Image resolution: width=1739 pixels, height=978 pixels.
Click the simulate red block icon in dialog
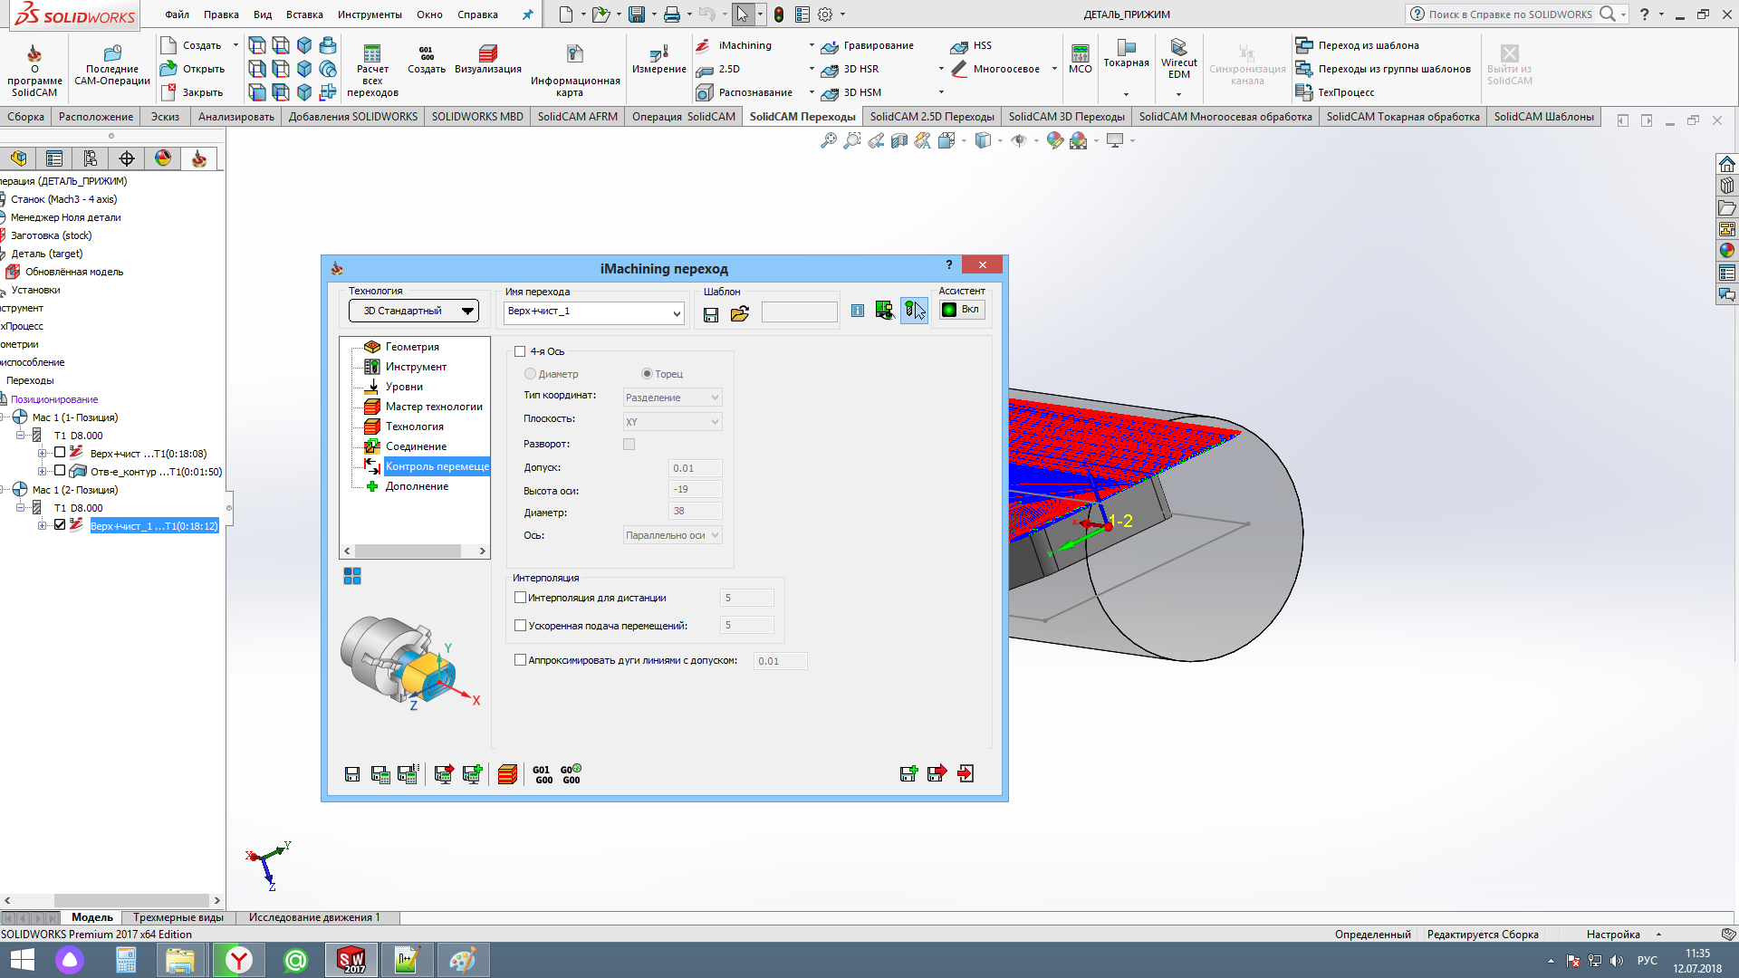coord(507,774)
